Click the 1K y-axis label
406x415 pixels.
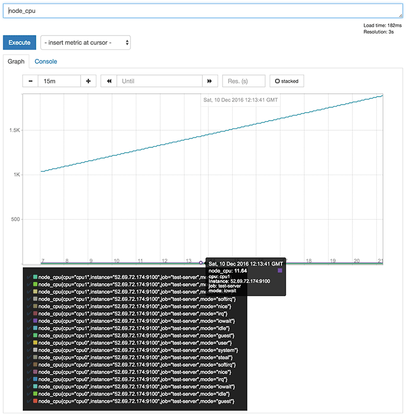click(x=17, y=175)
